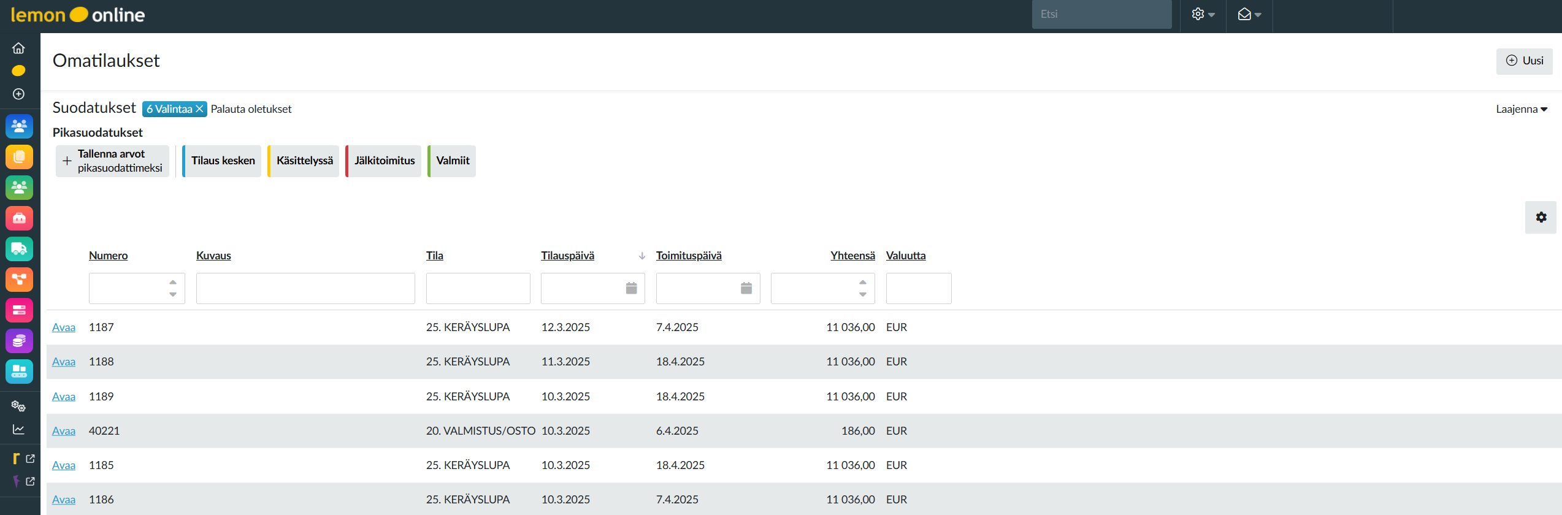Open the line chart reports icon
1562x515 pixels.
[x=19, y=429]
